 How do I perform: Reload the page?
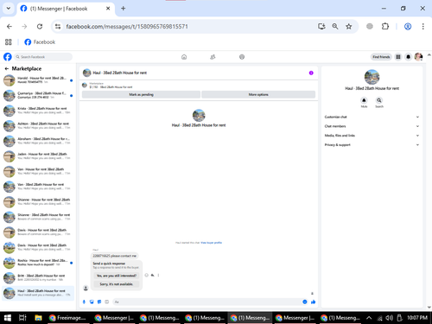tap(40, 27)
